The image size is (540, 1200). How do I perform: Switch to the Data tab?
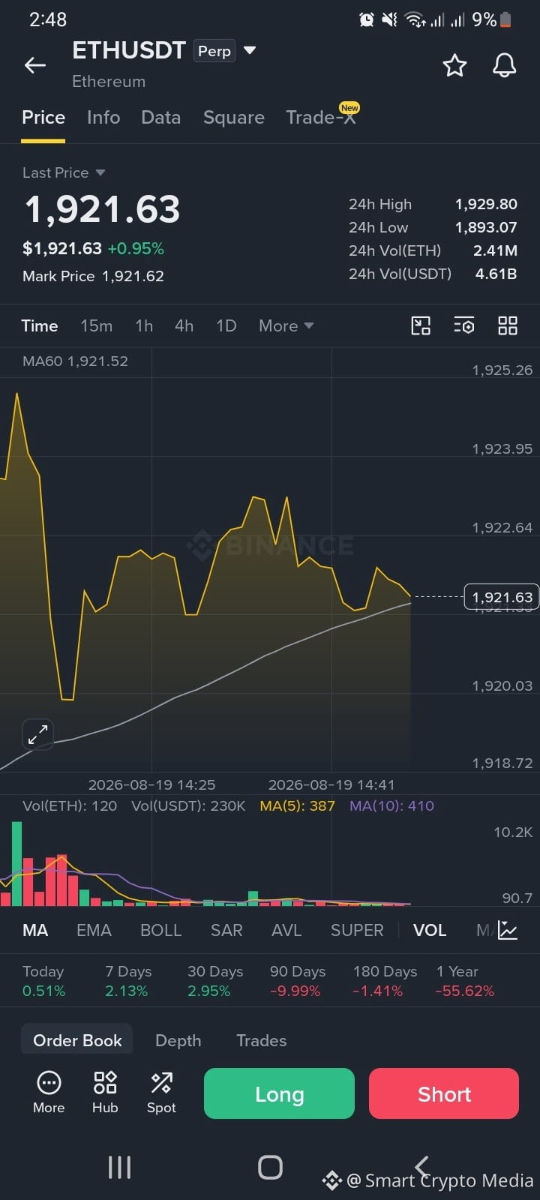(160, 118)
